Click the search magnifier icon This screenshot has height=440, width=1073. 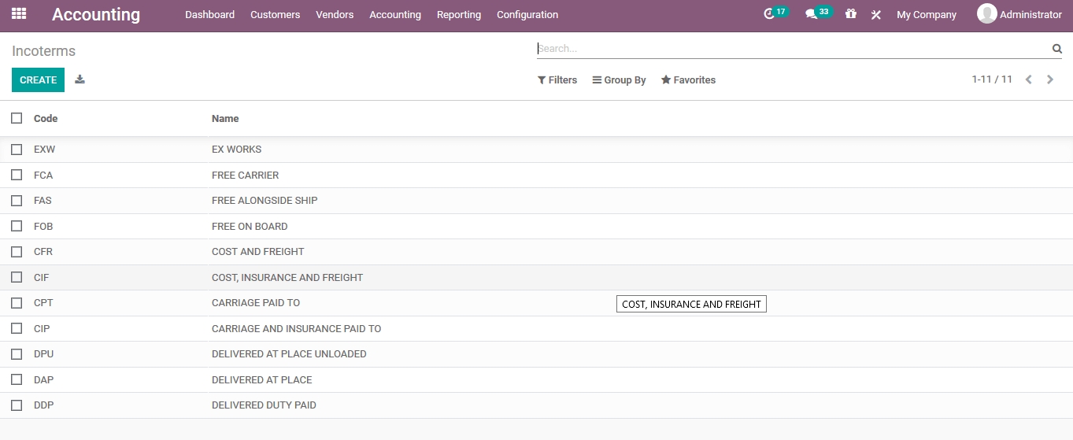[1056, 49]
